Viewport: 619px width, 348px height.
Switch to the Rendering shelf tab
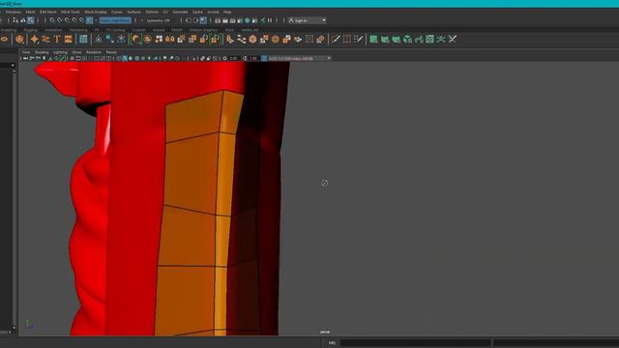78,30
